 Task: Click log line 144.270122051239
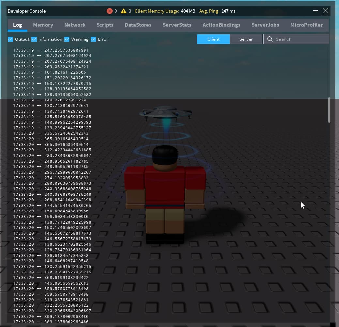(50, 100)
